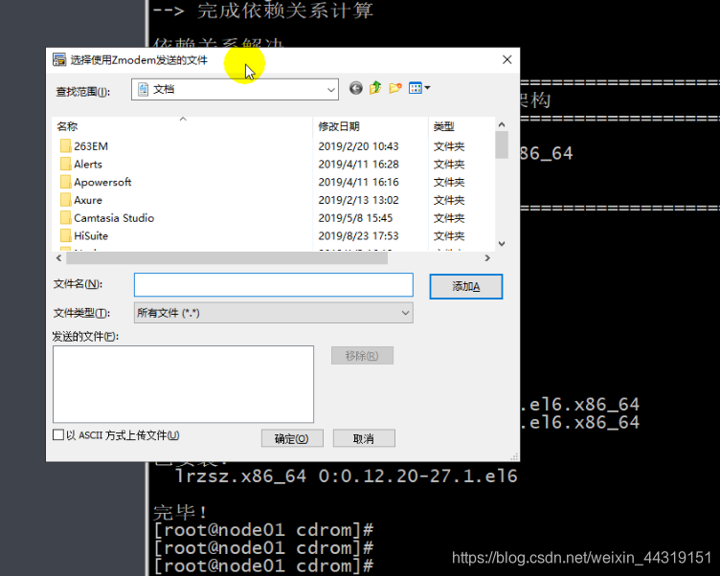
Task: Click inside the 发送的文件 list box
Action: [183, 384]
